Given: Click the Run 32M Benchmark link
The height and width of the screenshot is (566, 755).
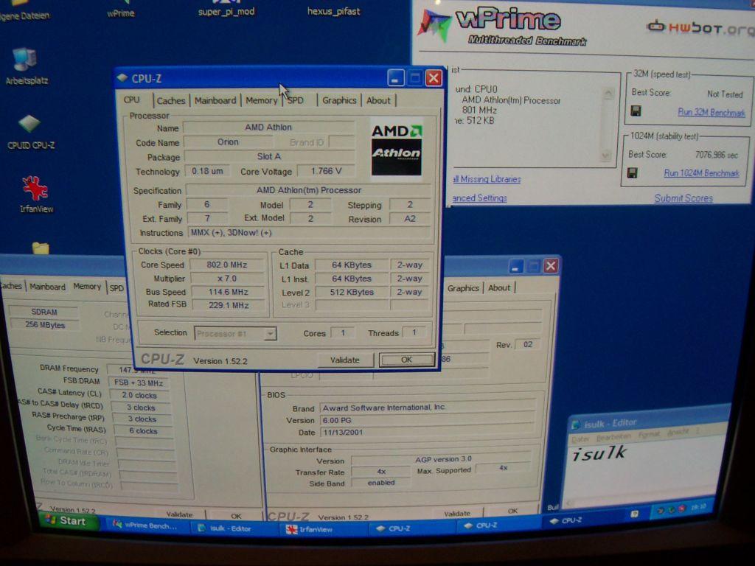Looking at the screenshot, I should [711, 112].
